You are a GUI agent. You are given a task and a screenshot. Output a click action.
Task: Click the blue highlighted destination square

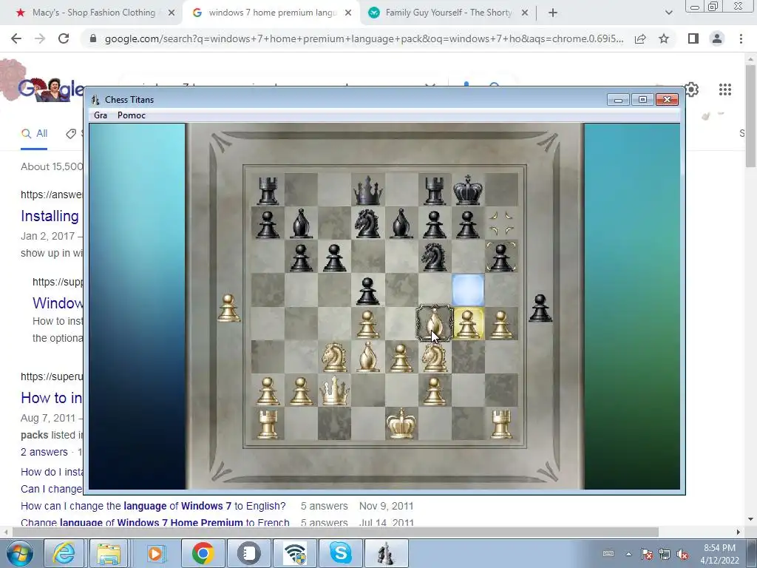pos(468,290)
